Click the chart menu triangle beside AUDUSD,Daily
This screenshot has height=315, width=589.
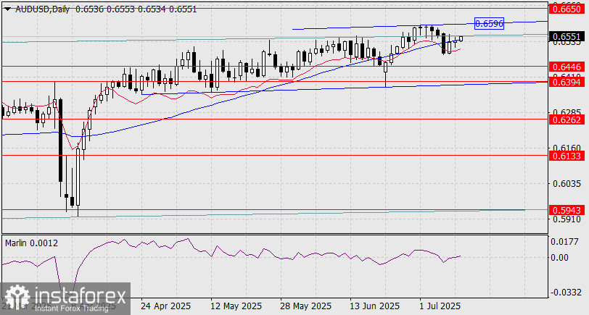click(7, 9)
